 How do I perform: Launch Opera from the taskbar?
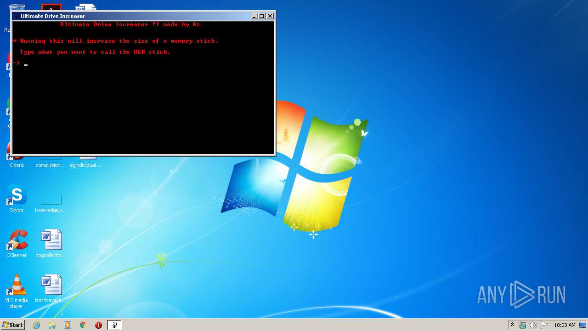pyautogui.click(x=98, y=325)
